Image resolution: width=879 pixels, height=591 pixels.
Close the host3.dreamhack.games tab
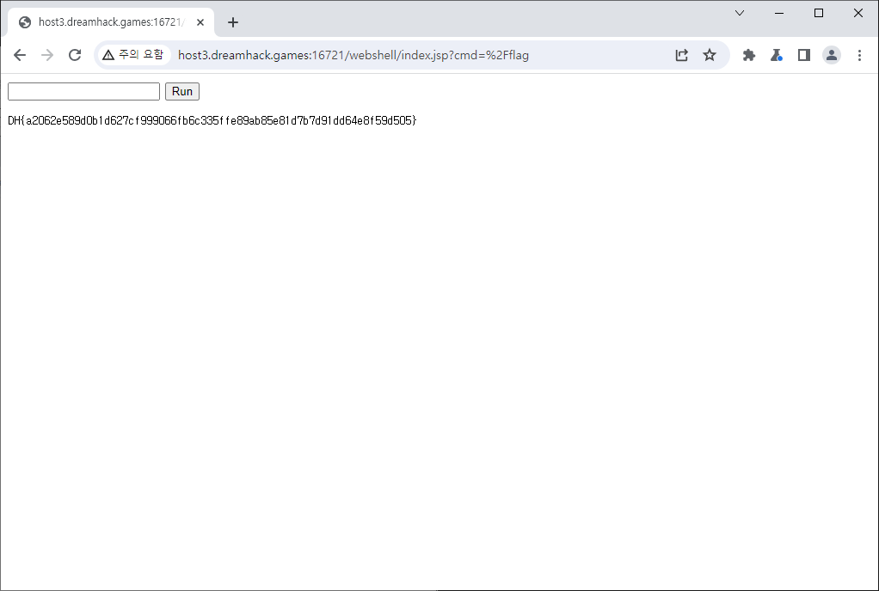click(x=200, y=22)
